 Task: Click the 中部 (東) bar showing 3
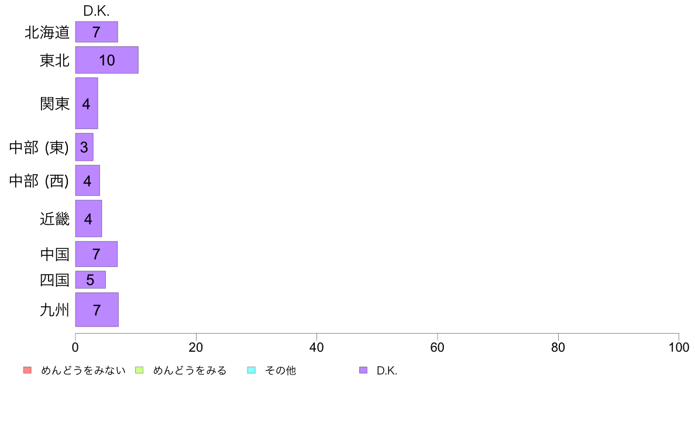[x=84, y=147]
